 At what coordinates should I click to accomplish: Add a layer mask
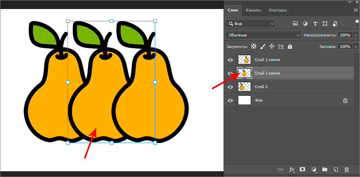click(303, 169)
